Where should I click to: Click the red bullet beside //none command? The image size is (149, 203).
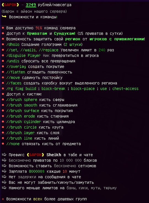[x=3, y=144]
